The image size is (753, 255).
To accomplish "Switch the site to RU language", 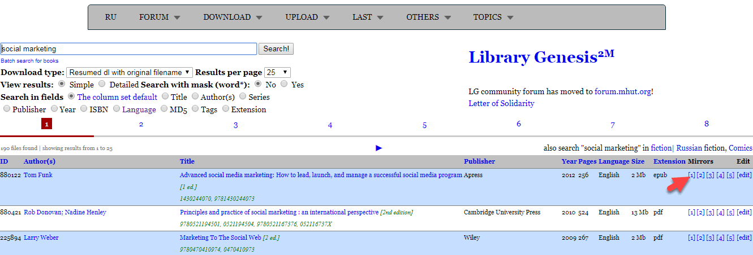I will point(111,17).
